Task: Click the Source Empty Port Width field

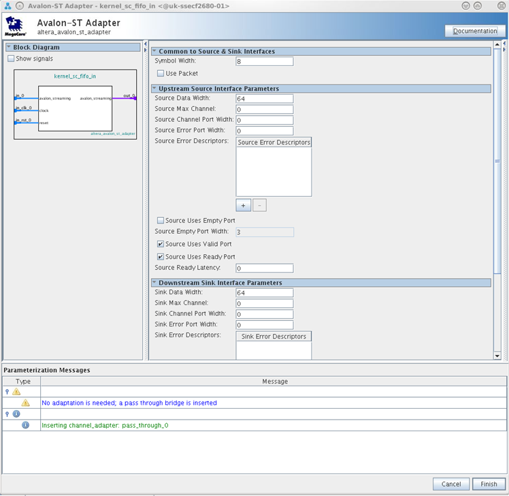Action: pos(265,232)
